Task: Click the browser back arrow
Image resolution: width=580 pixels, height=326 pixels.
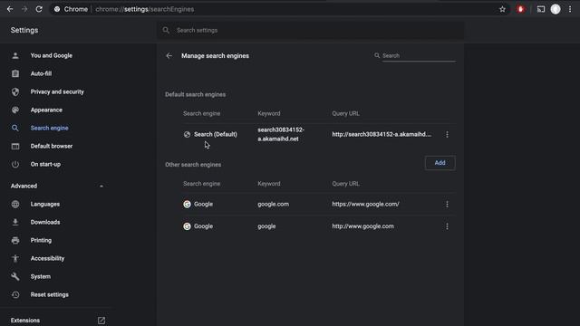Action: coord(10,9)
